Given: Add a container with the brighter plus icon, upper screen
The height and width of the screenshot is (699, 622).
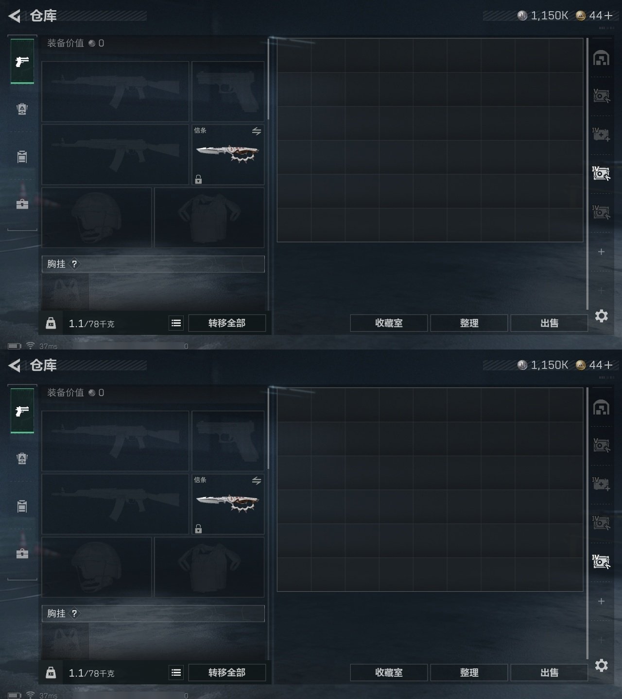Looking at the screenshot, I should coord(601,251).
